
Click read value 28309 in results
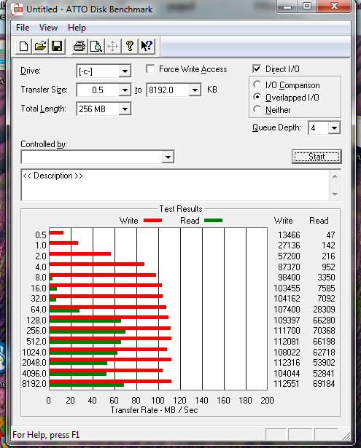(x=324, y=310)
